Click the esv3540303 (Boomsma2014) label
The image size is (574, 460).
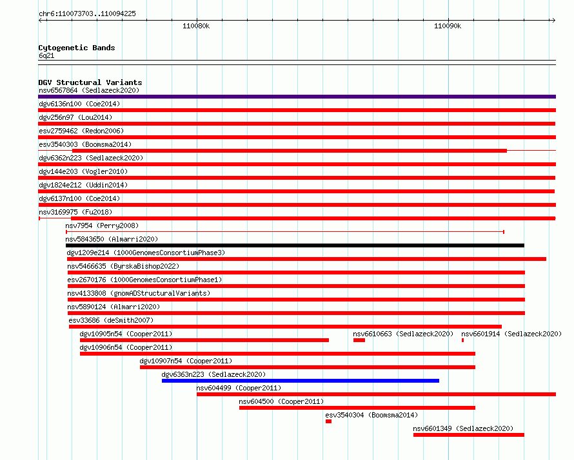[x=85, y=144]
